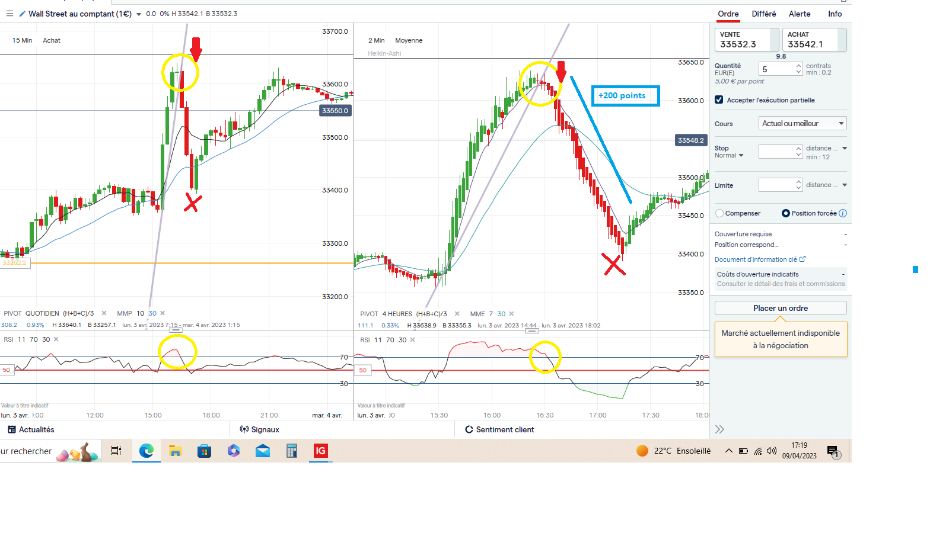Screen dimensions: 949x533
Task: Open the Mail app from the taskbar
Action: coord(263,451)
